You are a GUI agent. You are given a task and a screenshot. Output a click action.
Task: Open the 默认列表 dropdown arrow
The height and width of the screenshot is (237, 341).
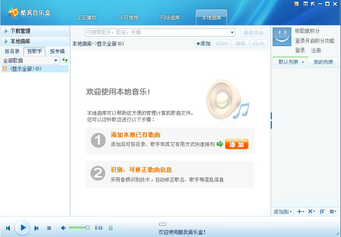coord(303,62)
